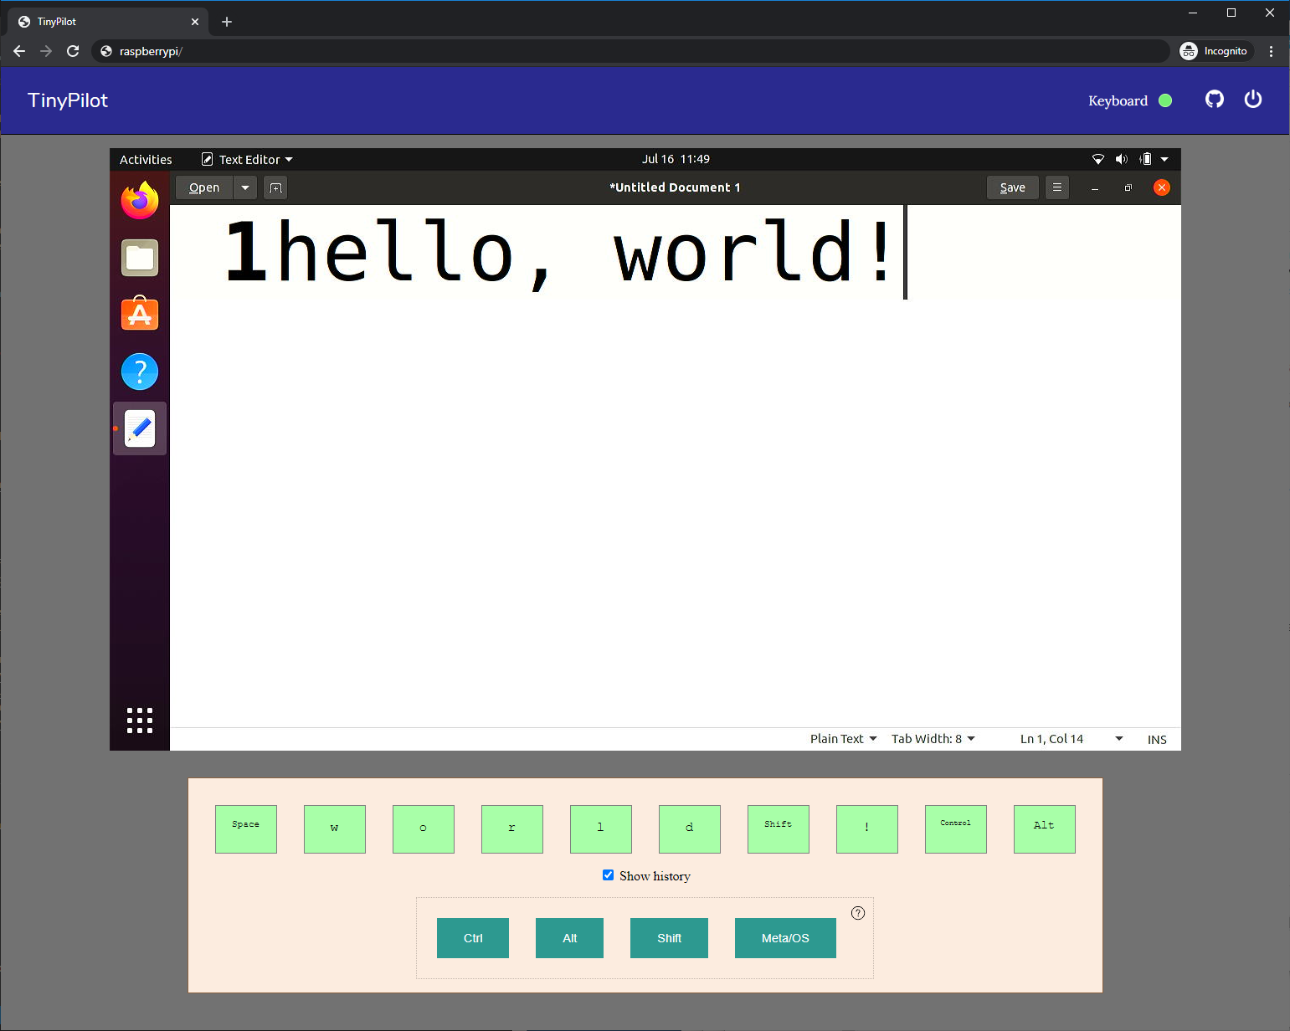Screen dimensions: 1290x1031
Task: Select Text Editor in the Ubuntu dock
Action: coord(140,428)
